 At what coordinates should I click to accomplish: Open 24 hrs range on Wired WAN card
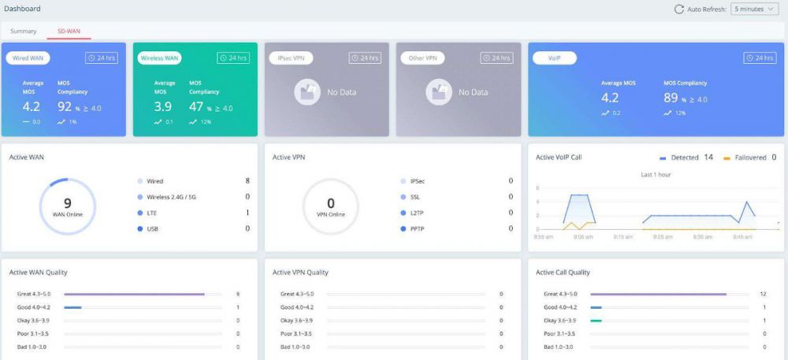[x=102, y=58]
